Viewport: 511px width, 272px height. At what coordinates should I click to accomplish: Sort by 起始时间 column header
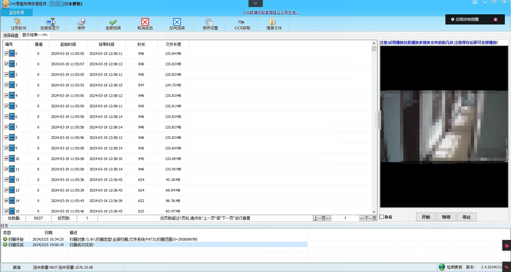[x=68, y=44]
